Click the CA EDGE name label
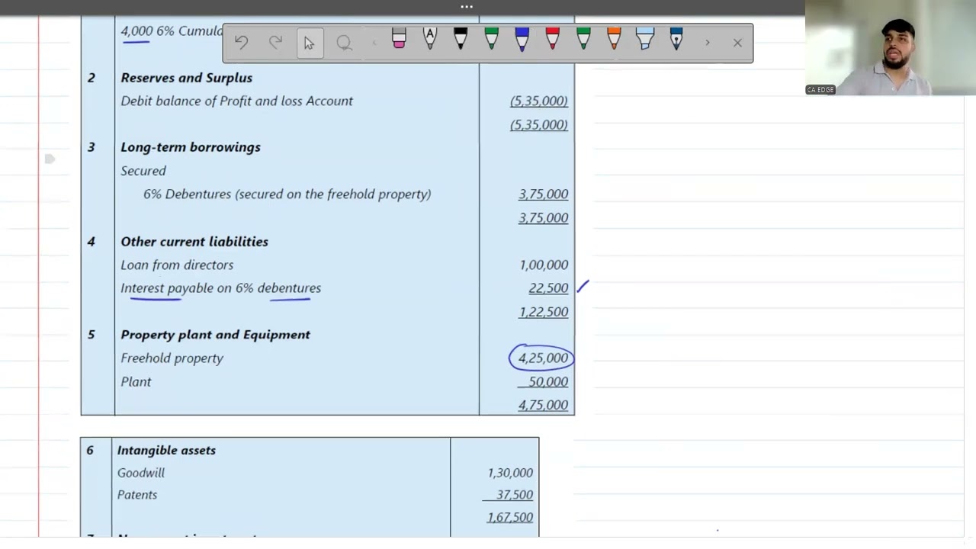The height and width of the screenshot is (549, 976). pos(820,90)
